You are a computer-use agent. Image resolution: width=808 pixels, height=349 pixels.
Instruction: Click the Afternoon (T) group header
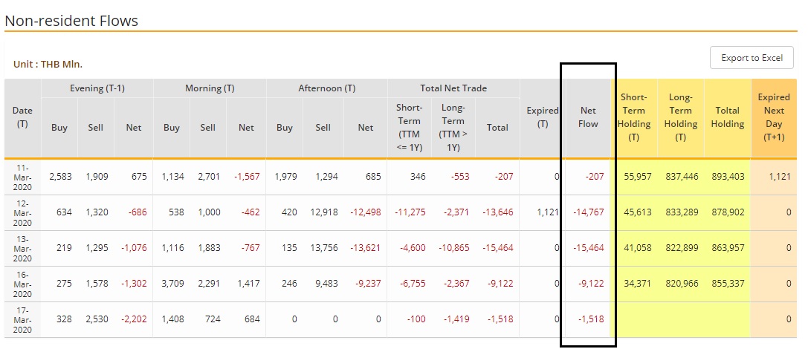(x=326, y=88)
